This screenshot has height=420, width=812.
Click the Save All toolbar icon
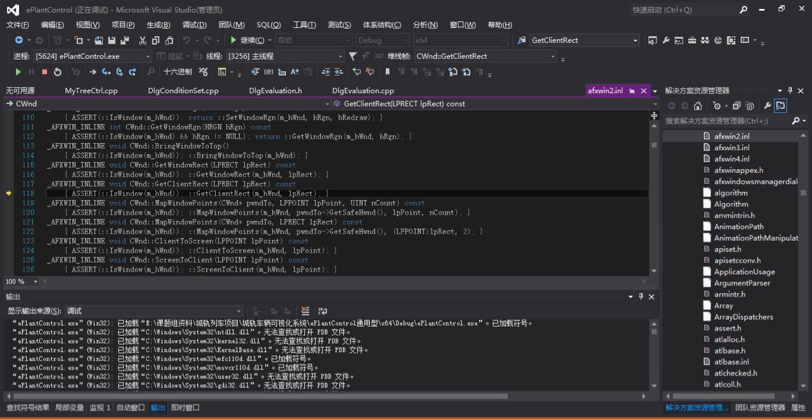(124, 41)
